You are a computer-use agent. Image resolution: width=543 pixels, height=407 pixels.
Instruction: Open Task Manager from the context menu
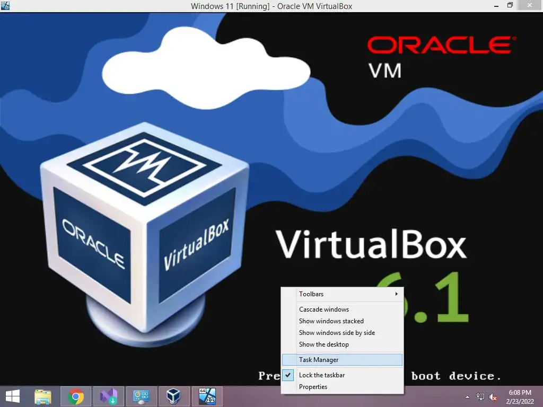[x=342, y=360]
